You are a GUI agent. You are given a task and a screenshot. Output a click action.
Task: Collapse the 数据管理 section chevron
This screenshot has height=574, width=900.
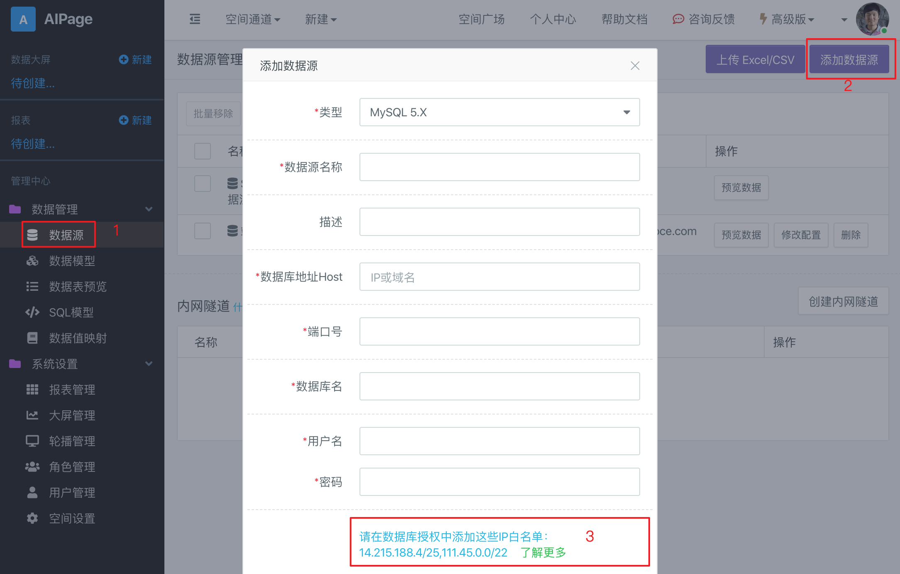149,209
